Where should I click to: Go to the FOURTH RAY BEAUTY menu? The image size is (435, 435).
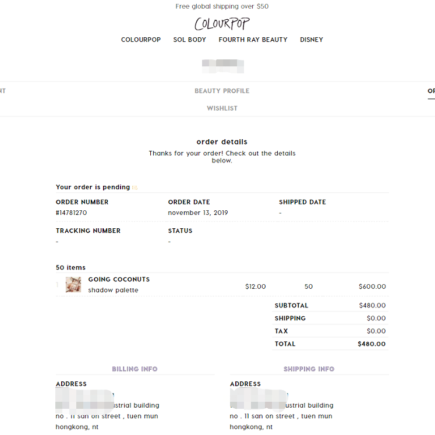253,40
